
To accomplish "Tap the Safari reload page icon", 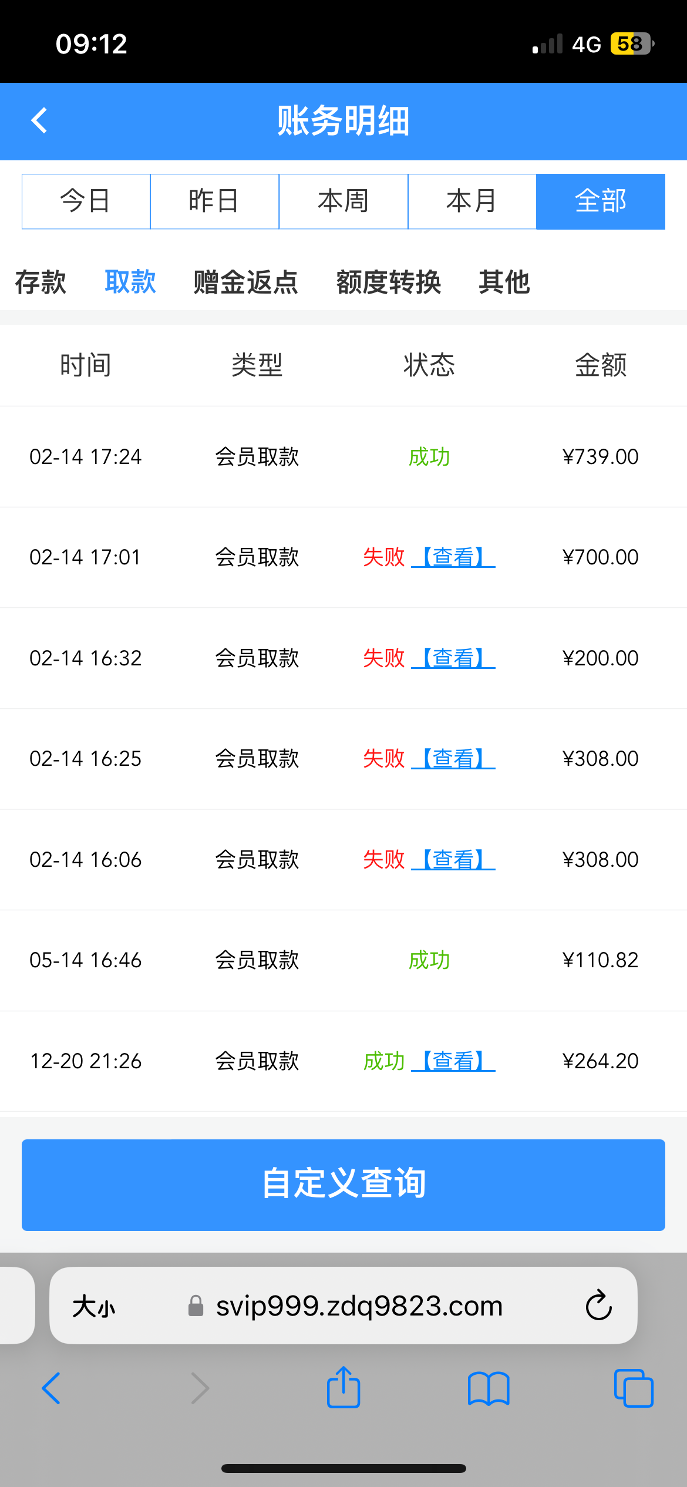I will pyautogui.click(x=598, y=1305).
